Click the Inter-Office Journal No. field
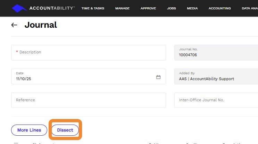 216,100
